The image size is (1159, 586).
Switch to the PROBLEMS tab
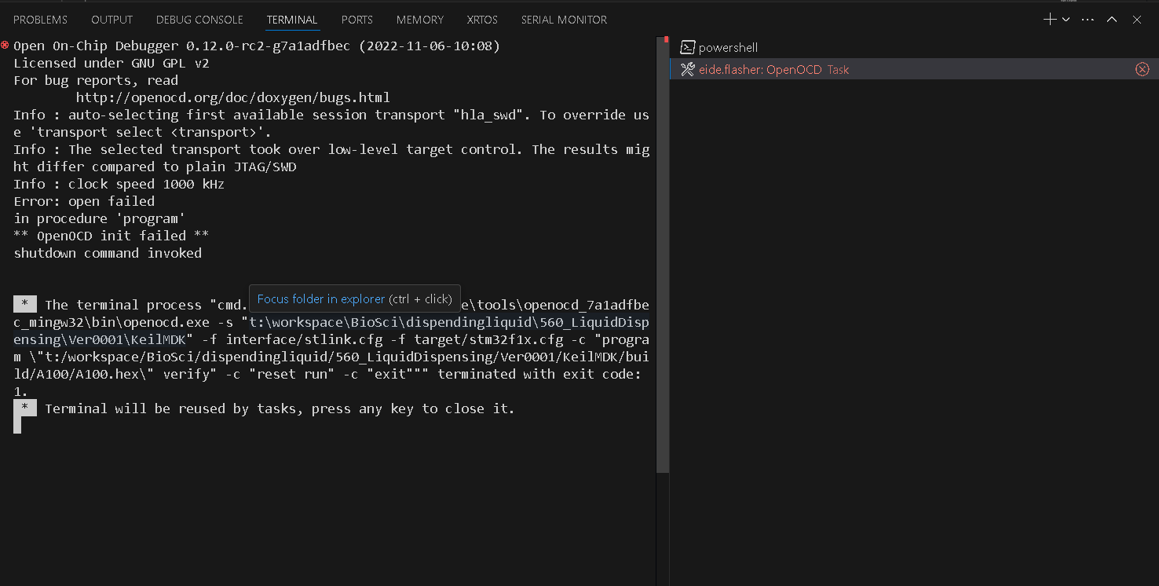point(40,20)
